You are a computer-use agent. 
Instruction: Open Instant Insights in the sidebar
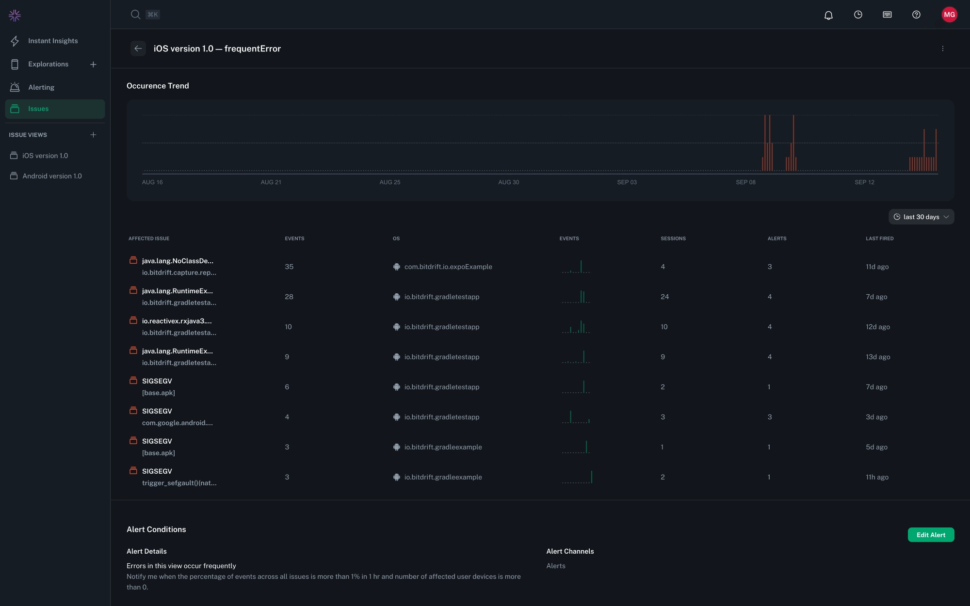pyautogui.click(x=53, y=41)
